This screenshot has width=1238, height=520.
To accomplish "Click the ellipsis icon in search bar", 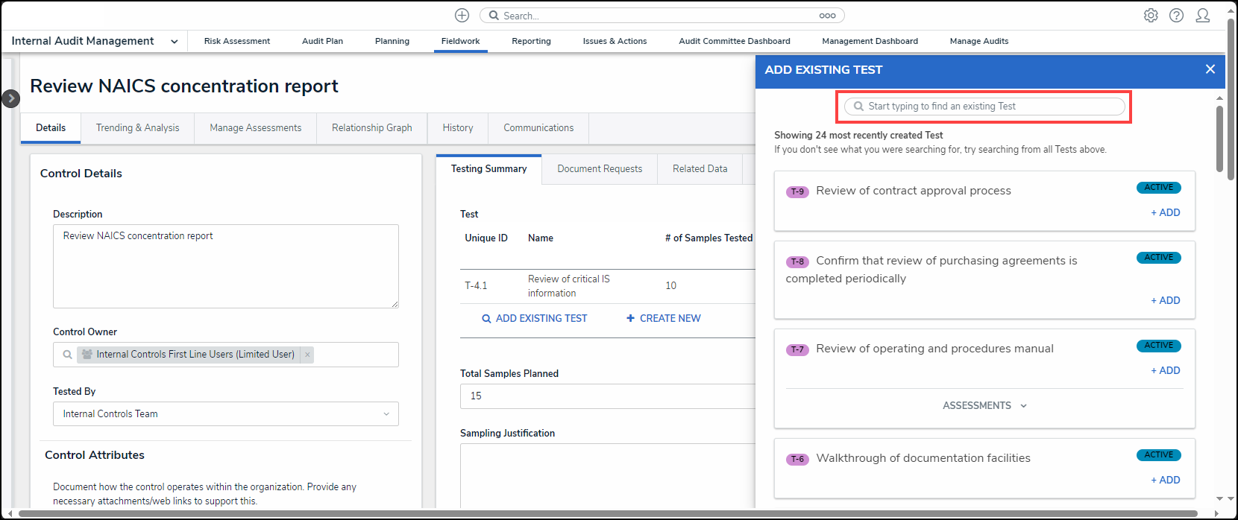I will coord(827,16).
